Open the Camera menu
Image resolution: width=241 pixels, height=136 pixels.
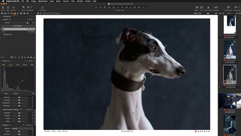coord(66,1)
